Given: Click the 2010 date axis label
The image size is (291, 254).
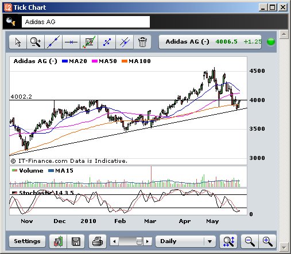Looking at the screenshot, I should 88,221.
